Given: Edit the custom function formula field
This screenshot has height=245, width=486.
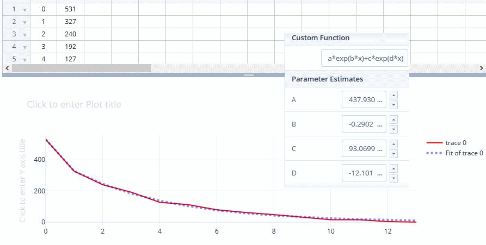Looking at the screenshot, I should (x=365, y=58).
